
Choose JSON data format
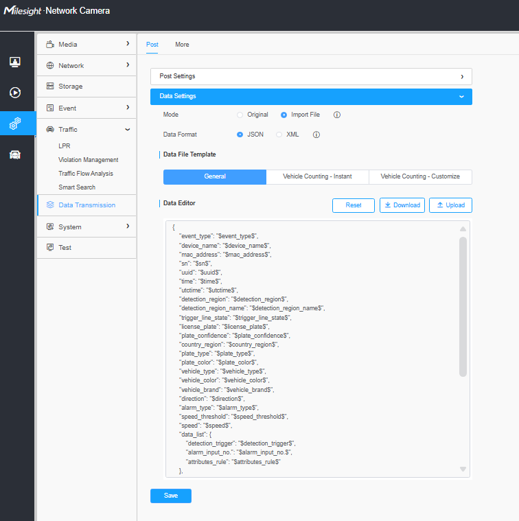point(240,135)
